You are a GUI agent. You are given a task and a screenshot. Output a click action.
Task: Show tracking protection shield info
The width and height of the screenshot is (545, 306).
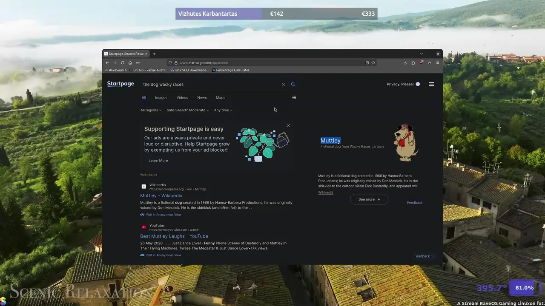coord(170,62)
